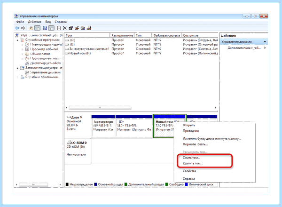
Task: Choose Открыть in the context menu
Action: (x=189, y=125)
